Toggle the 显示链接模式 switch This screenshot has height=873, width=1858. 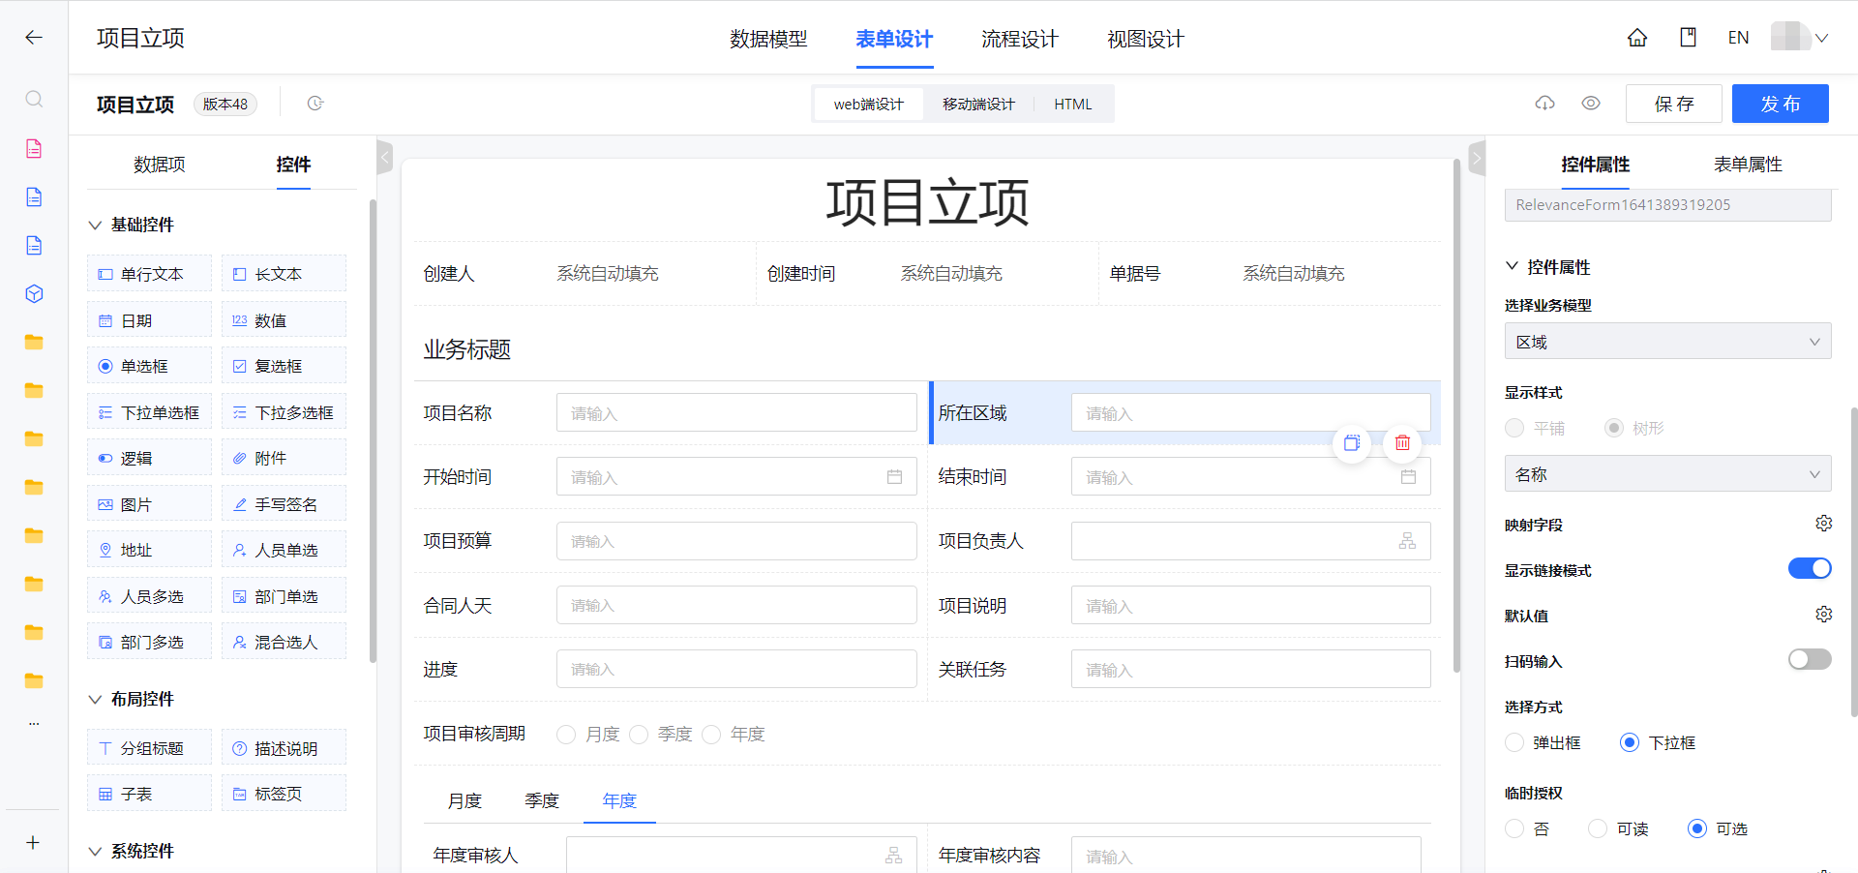tap(1810, 568)
